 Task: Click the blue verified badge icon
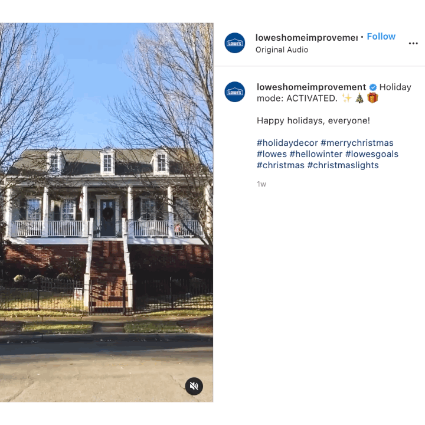(373, 87)
